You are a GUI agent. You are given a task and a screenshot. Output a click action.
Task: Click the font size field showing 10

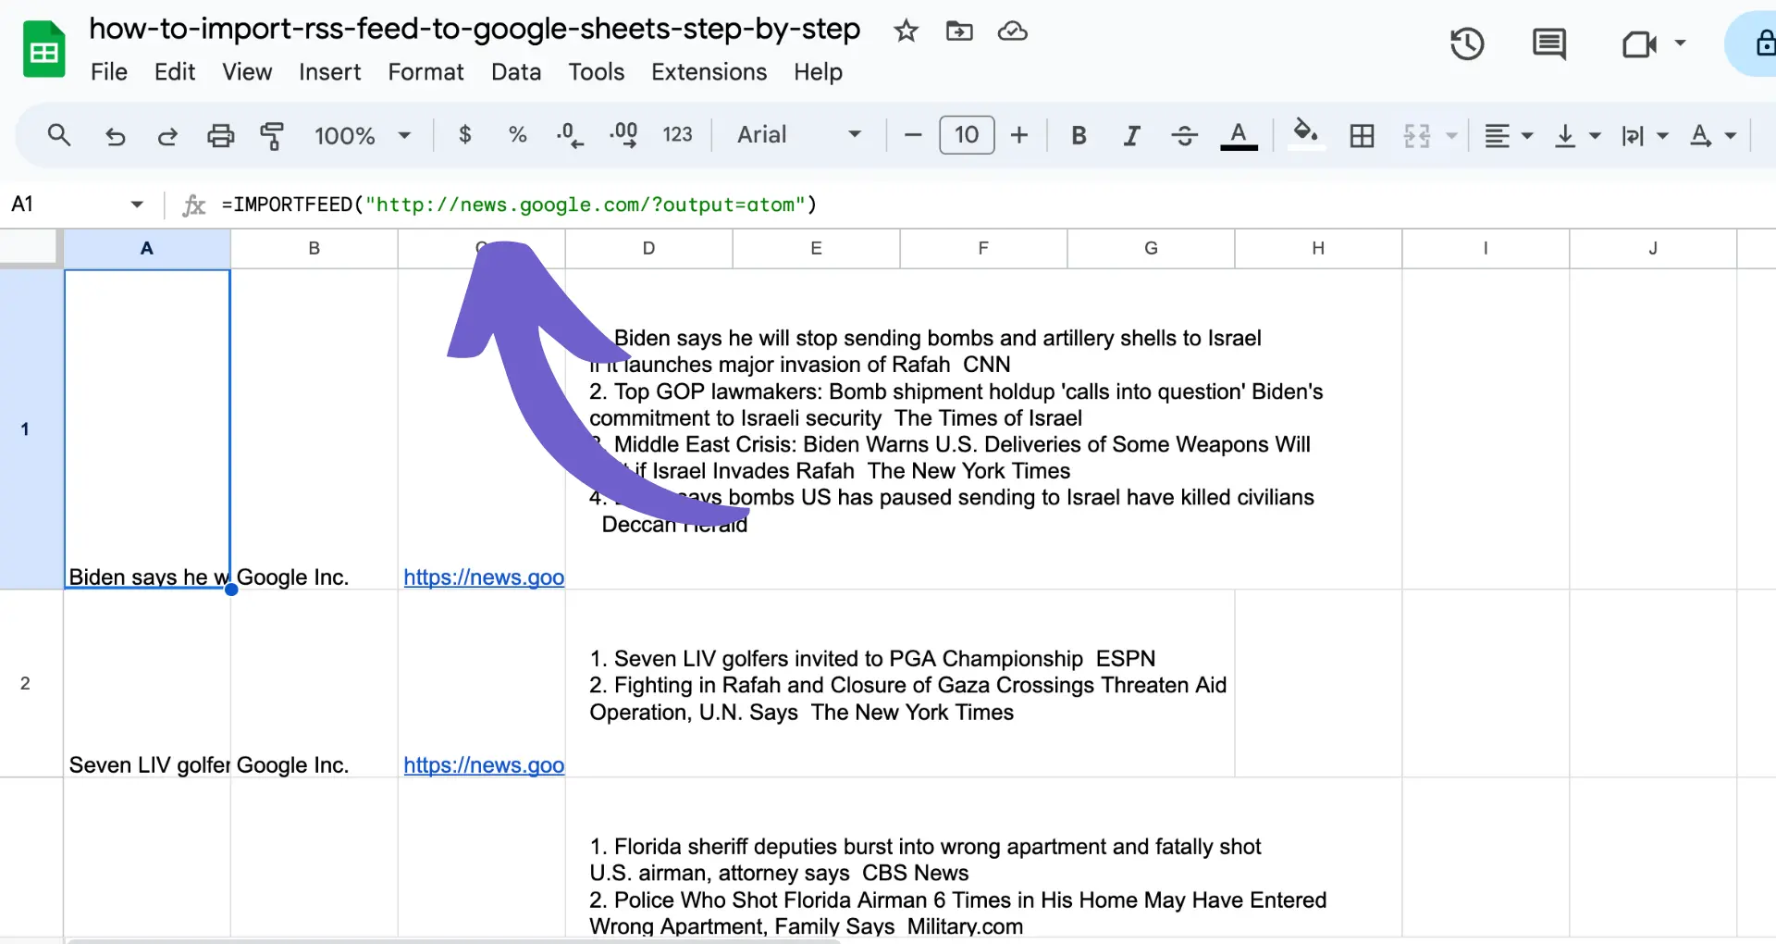tap(967, 135)
